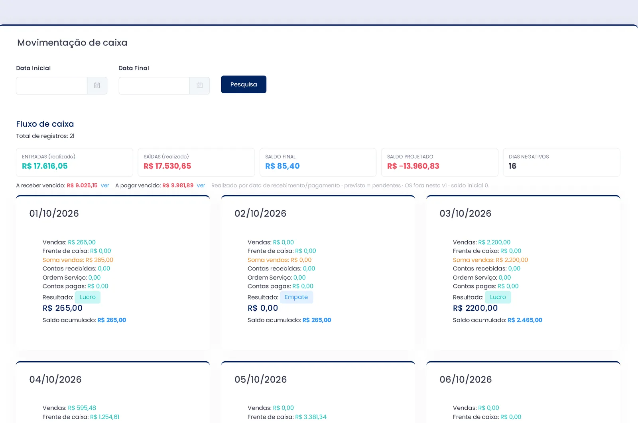This screenshot has width=638, height=423.
Task: Open 'ver' link for A pagar vencido
Action: pyautogui.click(x=201, y=186)
